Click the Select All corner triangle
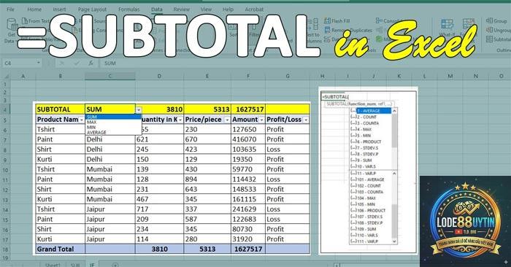This screenshot has width=511, height=267. pyautogui.click(x=7, y=77)
